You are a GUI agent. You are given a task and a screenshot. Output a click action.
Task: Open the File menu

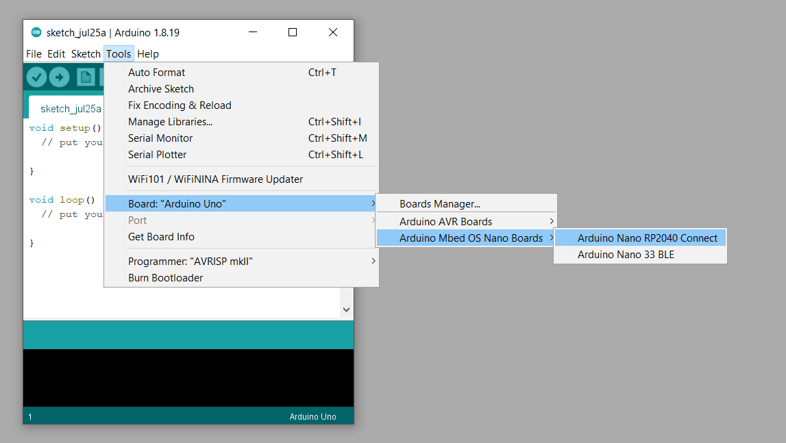[x=34, y=54]
